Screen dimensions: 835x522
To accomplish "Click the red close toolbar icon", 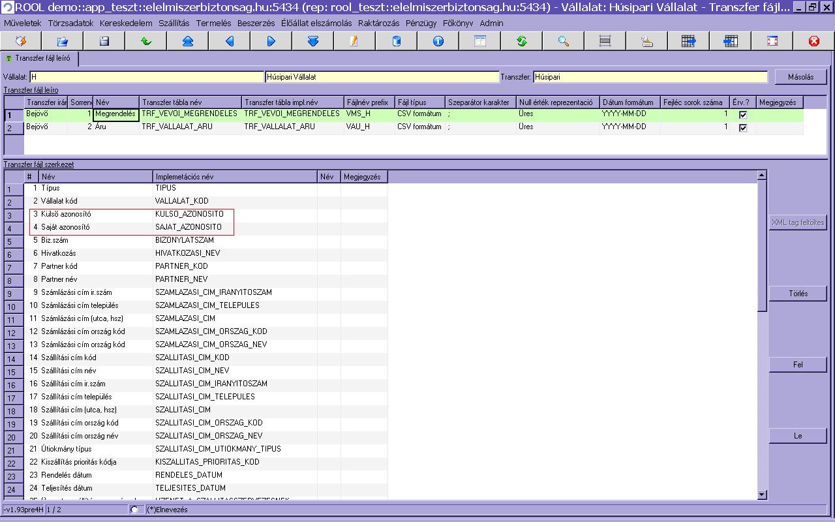I will [x=813, y=41].
